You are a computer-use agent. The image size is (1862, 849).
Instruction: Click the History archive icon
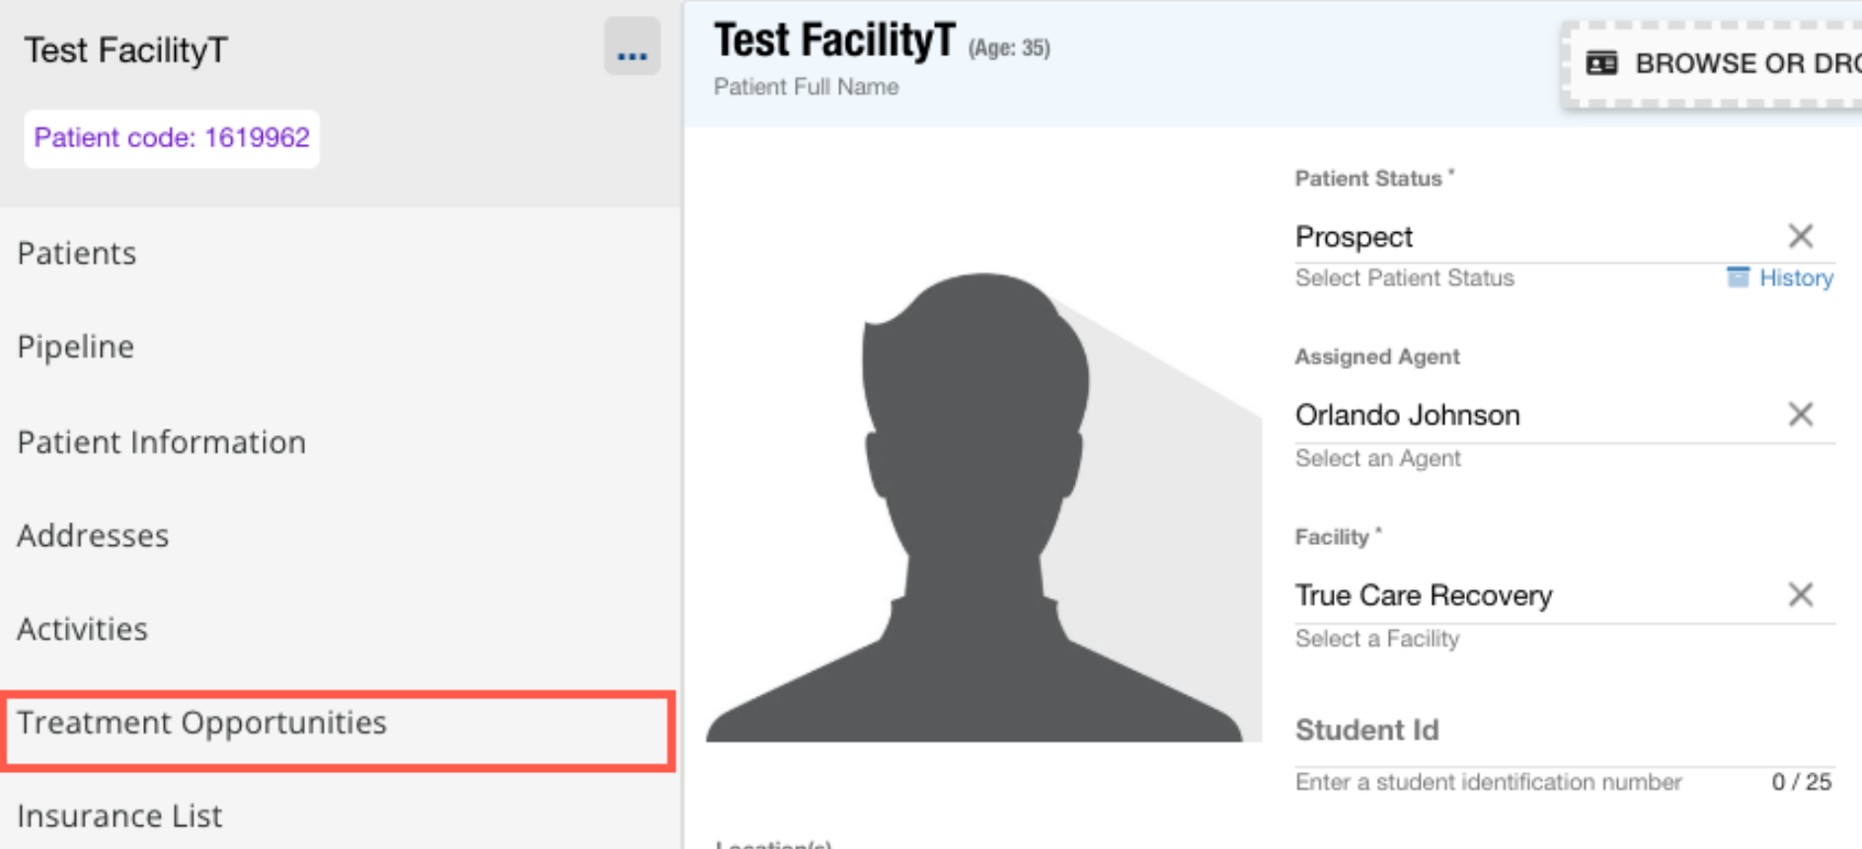[x=1738, y=277]
